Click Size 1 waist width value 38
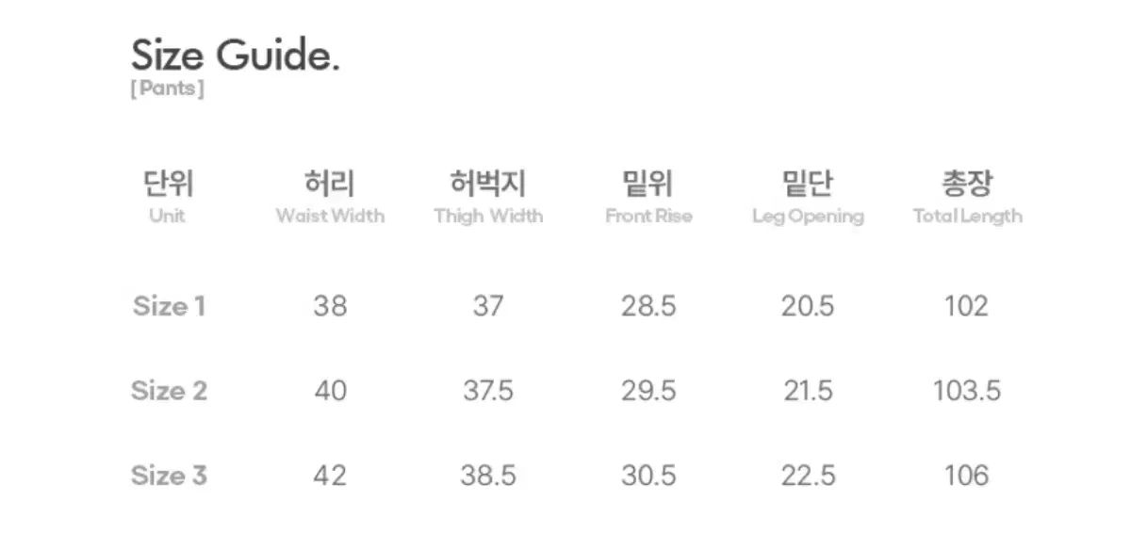Viewport: 1131px width, 533px height. (x=330, y=306)
